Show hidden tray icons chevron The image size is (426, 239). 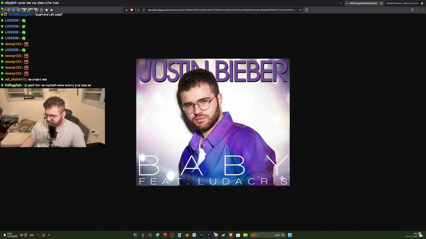[49, 235]
